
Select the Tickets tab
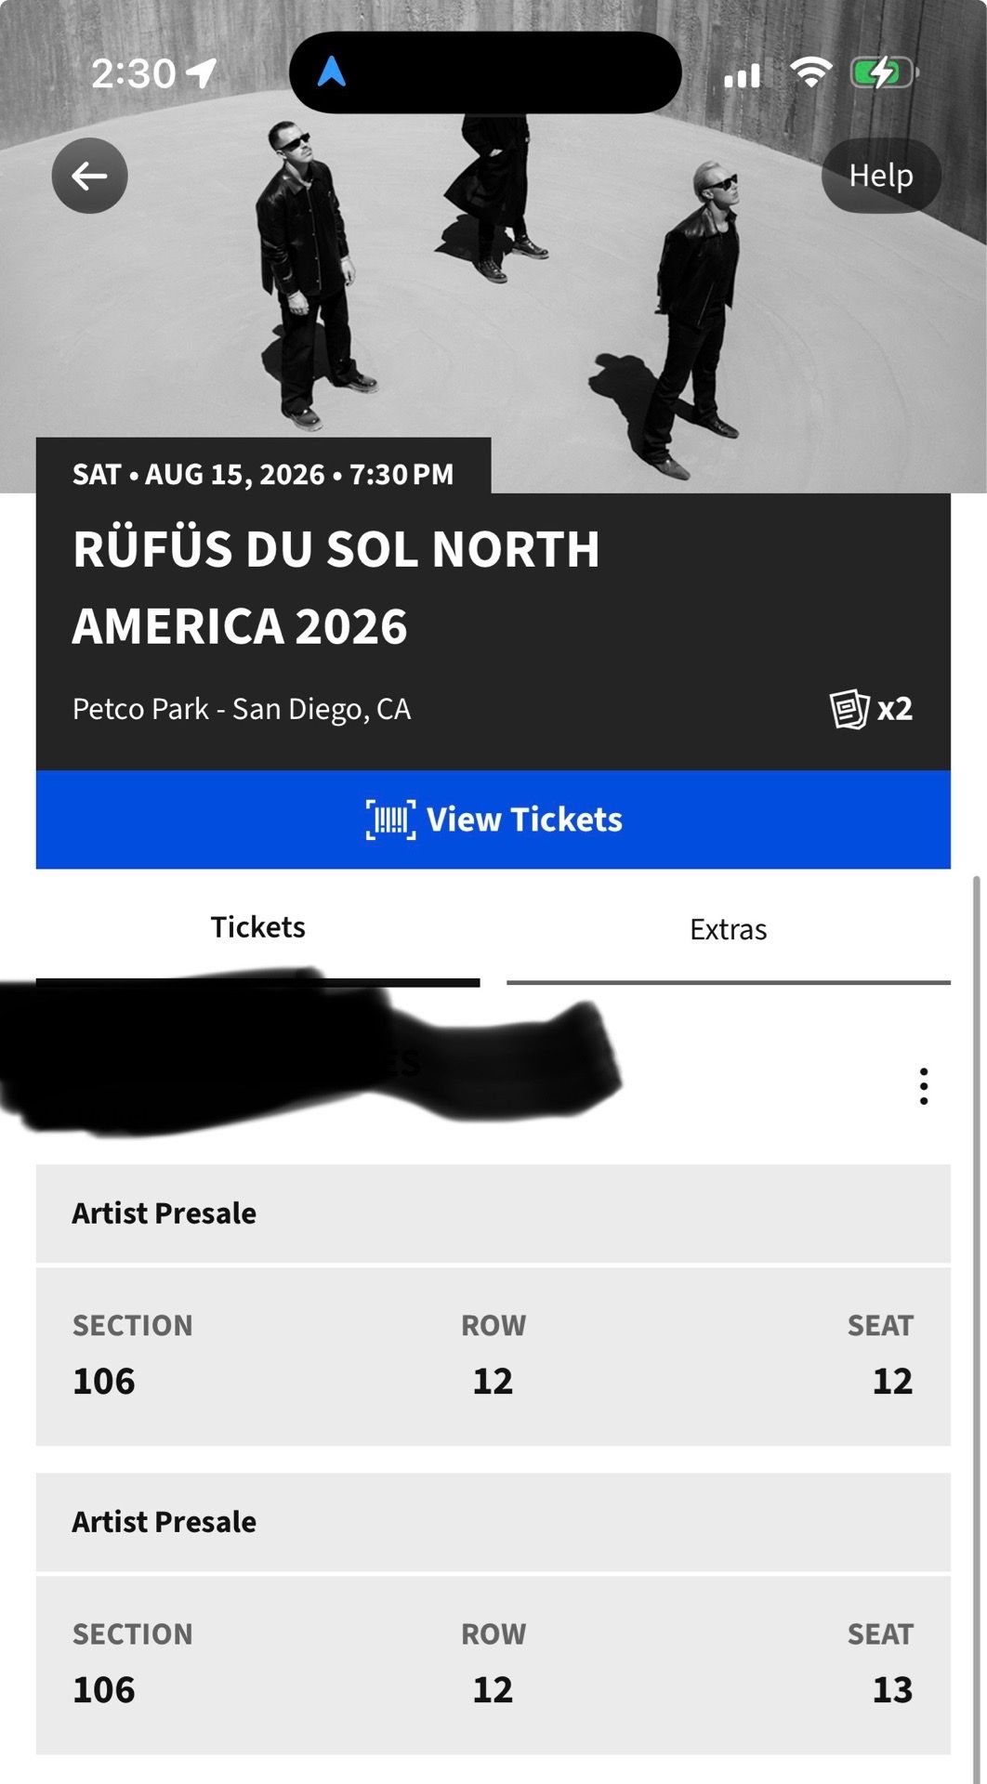tap(258, 928)
